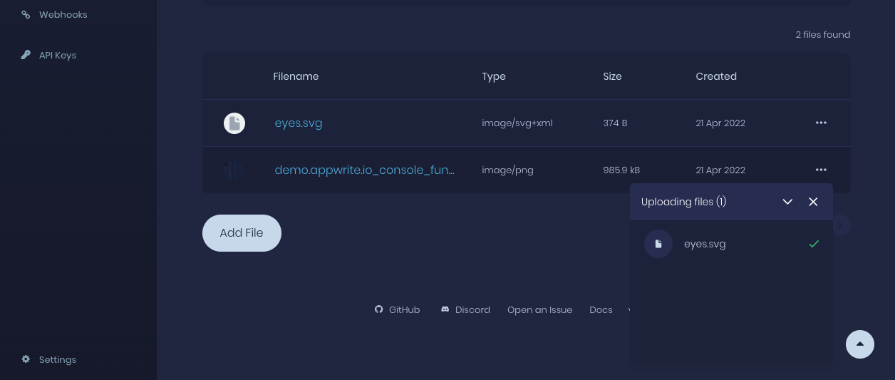Click the 2 files found text

[823, 34]
